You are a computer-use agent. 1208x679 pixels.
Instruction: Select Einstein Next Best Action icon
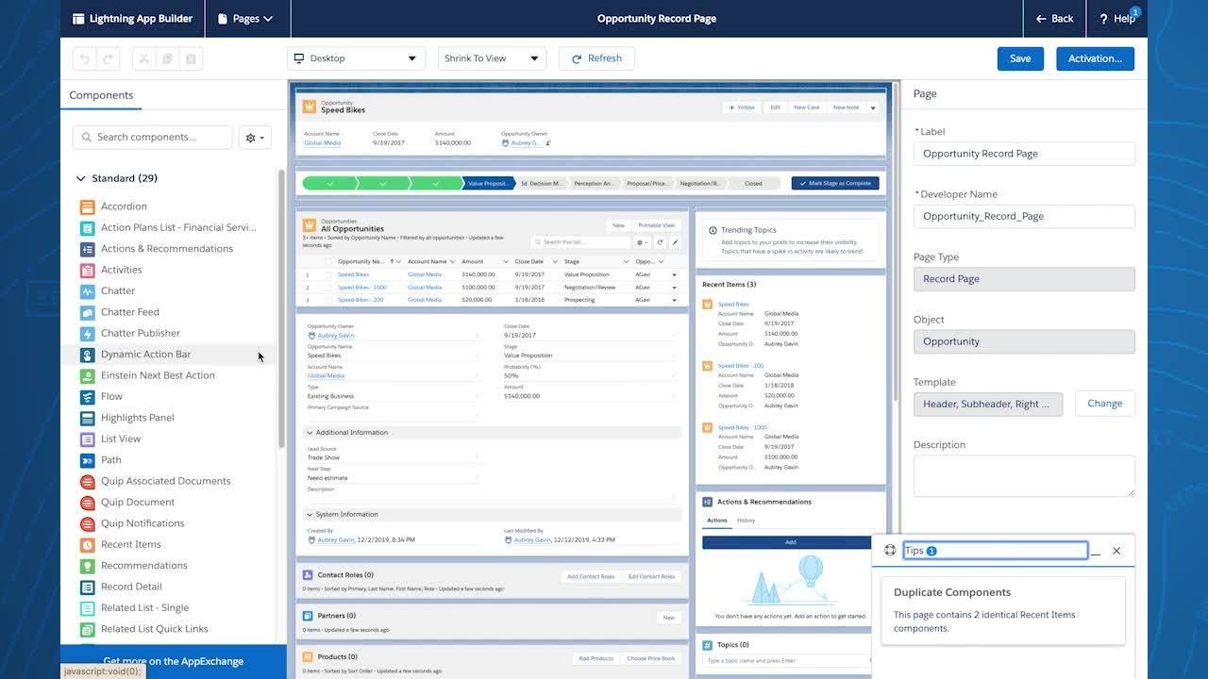pos(87,375)
